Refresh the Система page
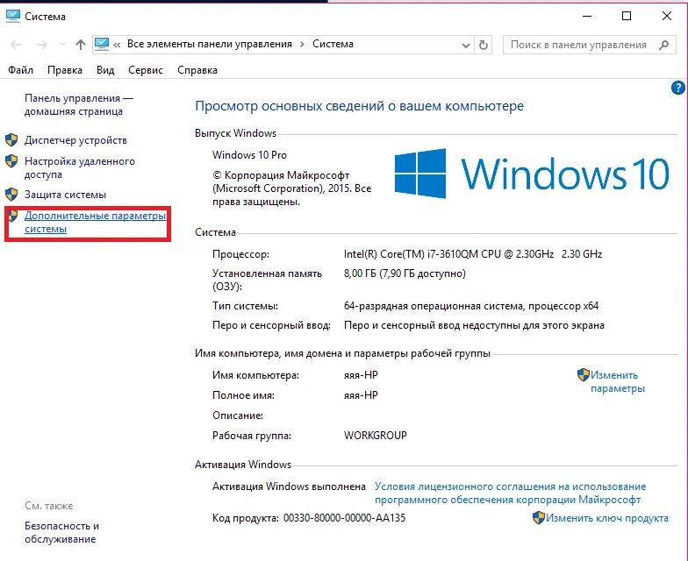The width and height of the screenshot is (688, 561). [483, 46]
